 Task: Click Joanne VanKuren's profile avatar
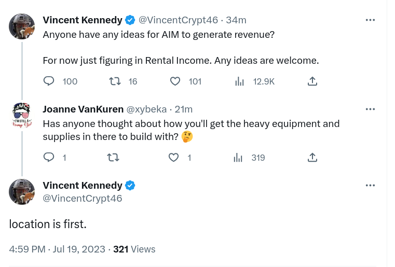point(22,115)
